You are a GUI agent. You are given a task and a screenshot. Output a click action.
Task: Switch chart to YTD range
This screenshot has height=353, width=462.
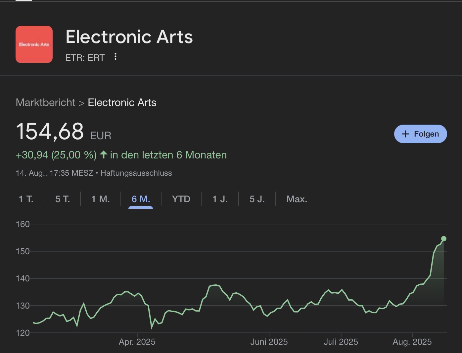(181, 199)
